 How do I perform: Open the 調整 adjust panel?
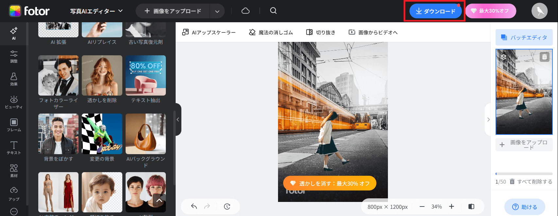tap(14, 57)
